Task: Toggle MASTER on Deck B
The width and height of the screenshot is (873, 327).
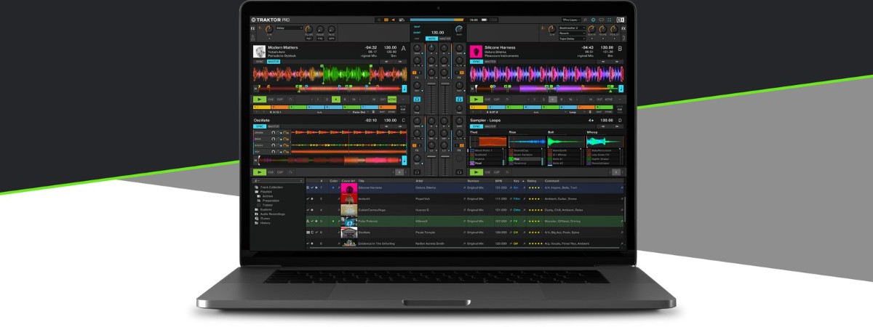Action: tap(490, 62)
